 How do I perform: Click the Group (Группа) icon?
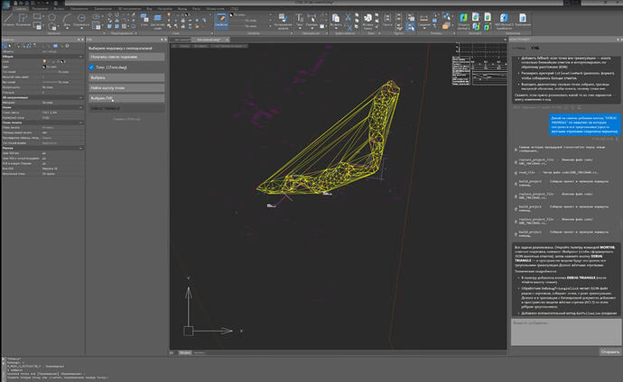(x=387, y=19)
